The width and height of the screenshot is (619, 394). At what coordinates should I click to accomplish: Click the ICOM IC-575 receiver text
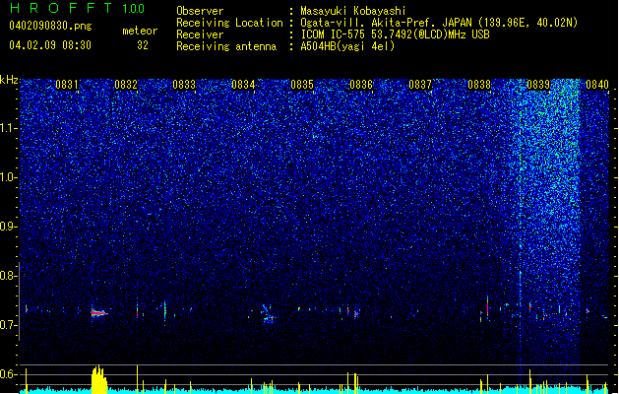pos(395,34)
